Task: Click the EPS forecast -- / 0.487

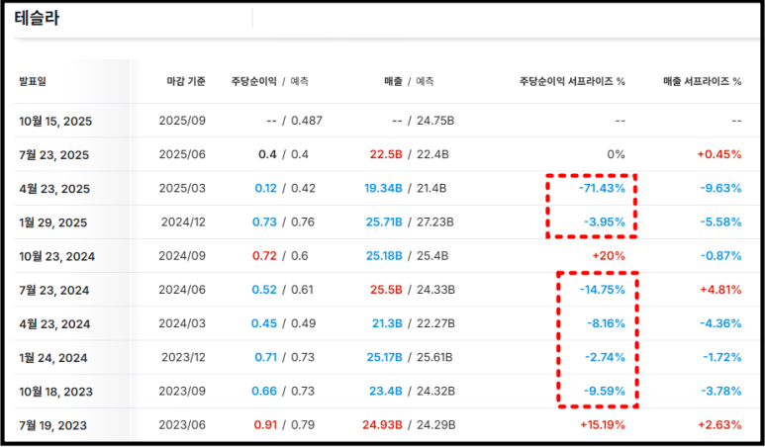Action: click(295, 121)
